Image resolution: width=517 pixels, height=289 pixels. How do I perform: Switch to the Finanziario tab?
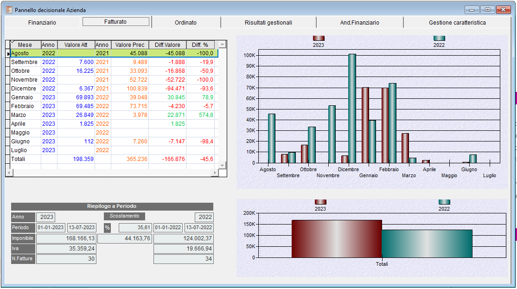(42, 22)
